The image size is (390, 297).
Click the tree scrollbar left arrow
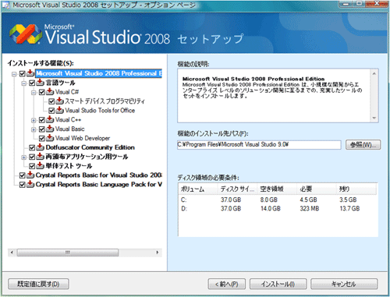pyautogui.click(x=12, y=253)
